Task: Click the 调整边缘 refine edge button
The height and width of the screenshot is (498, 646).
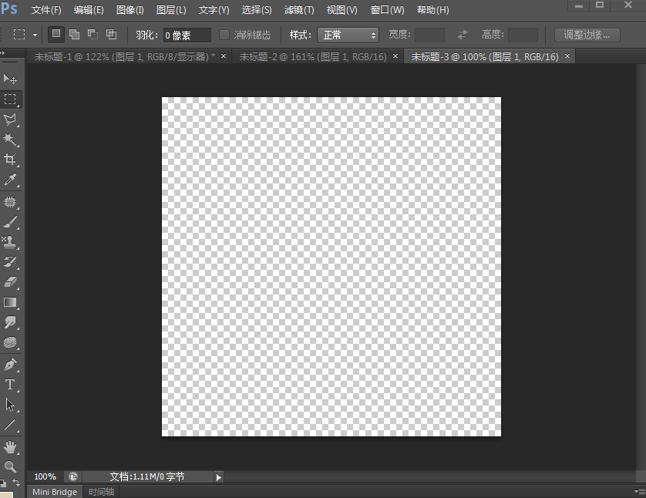Action: click(587, 35)
